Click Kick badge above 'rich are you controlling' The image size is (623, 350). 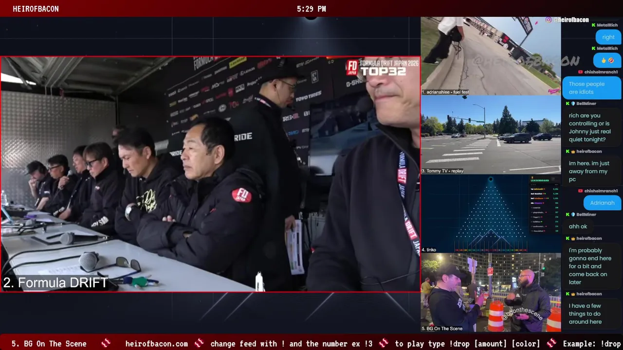point(568,104)
